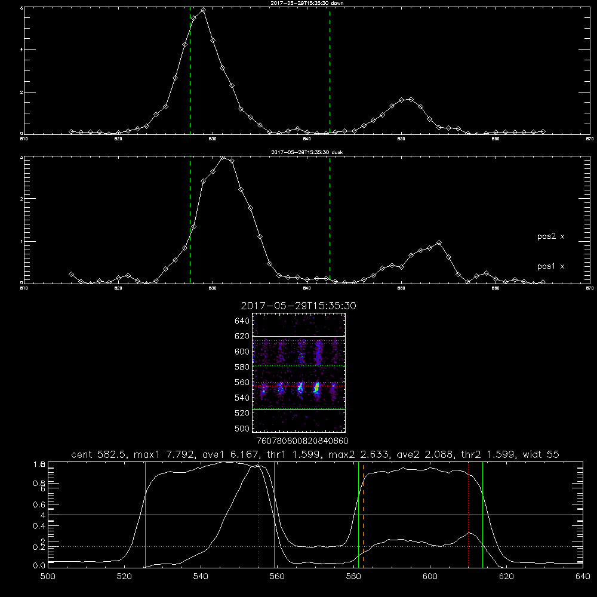Image resolution: width=597 pixels, height=597 pixels.
Task: Click the 0.0 label on the bottom plot's y-axis
Action: (39, 565)
